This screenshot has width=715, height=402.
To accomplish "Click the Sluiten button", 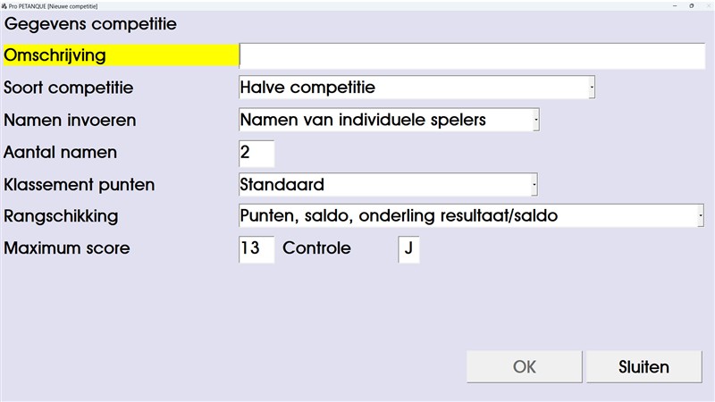I will click(x=643, y=367).
